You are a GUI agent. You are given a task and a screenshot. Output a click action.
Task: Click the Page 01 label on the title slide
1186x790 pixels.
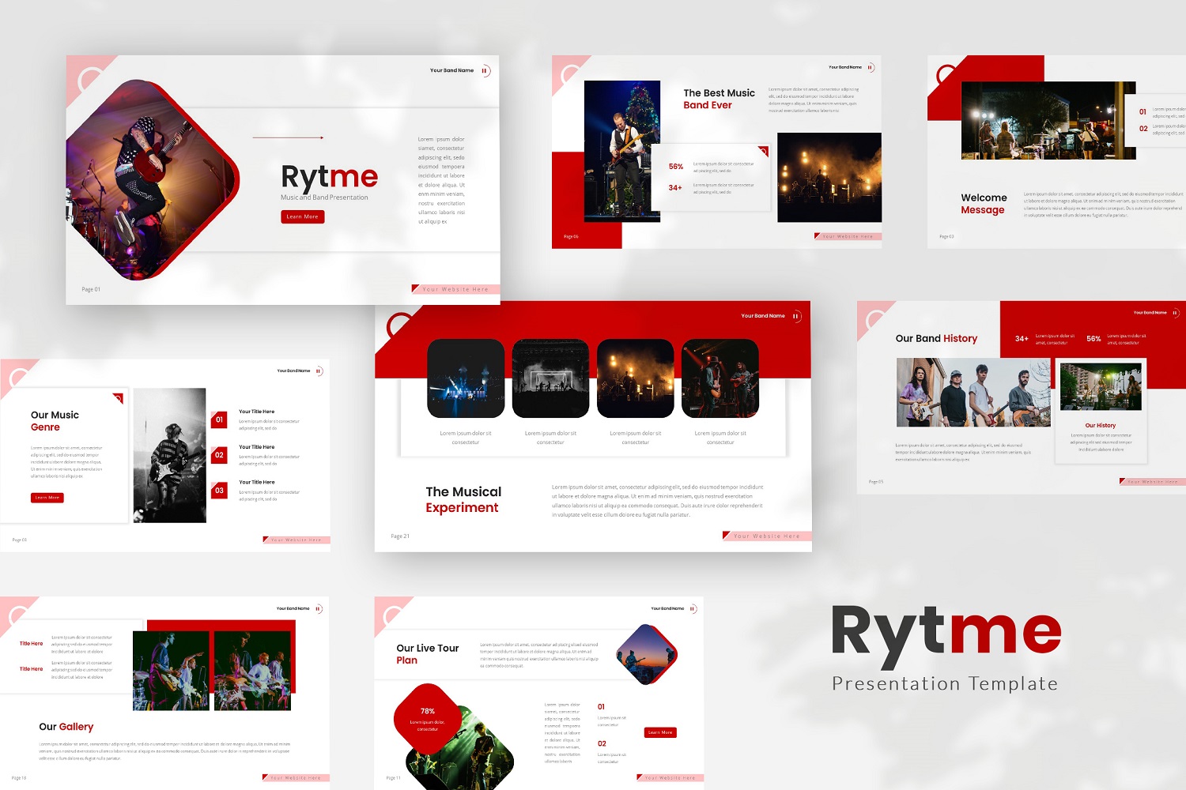tap(91, 289)
